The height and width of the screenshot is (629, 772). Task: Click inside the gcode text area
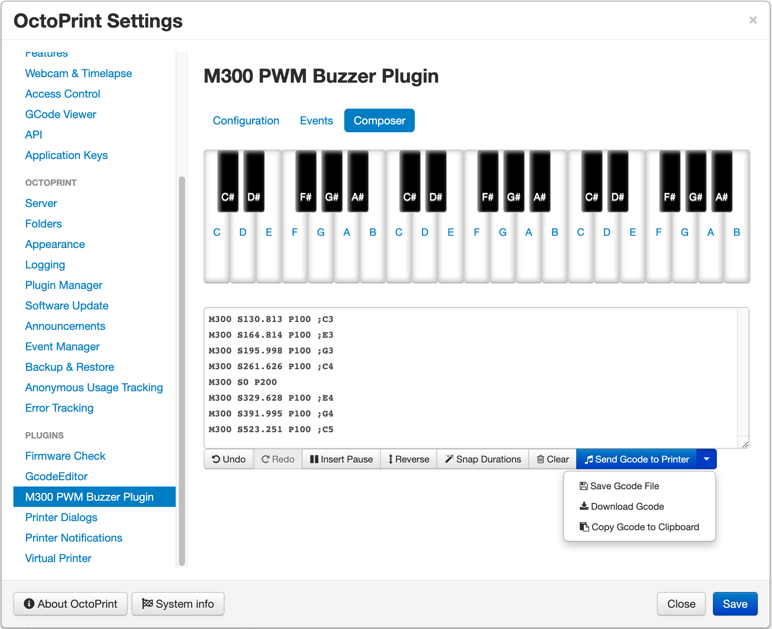click(476, 378)
